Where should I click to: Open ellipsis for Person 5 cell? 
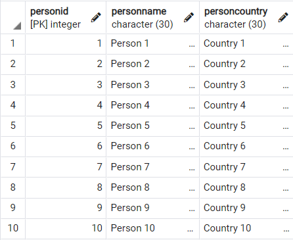coord(192,128)
